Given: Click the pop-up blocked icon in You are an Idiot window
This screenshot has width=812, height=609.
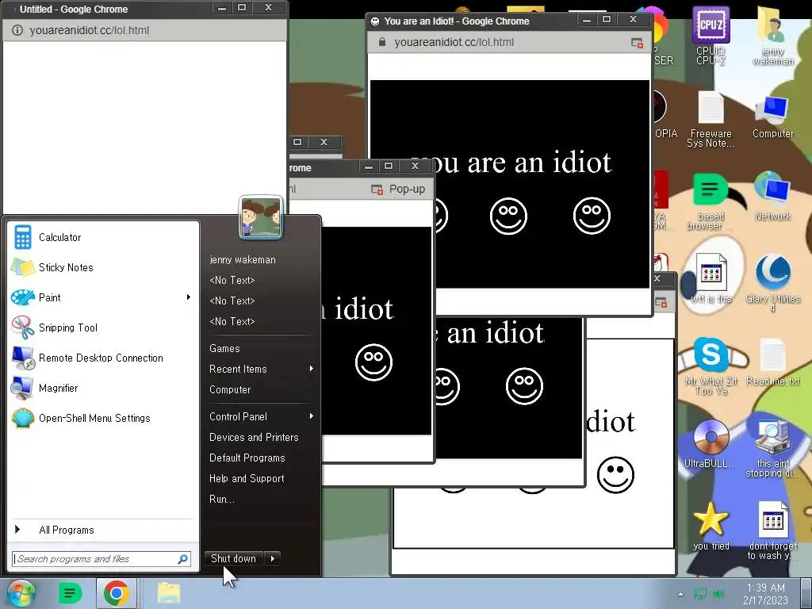Looking at the screenshot, I should click(637, 43).
